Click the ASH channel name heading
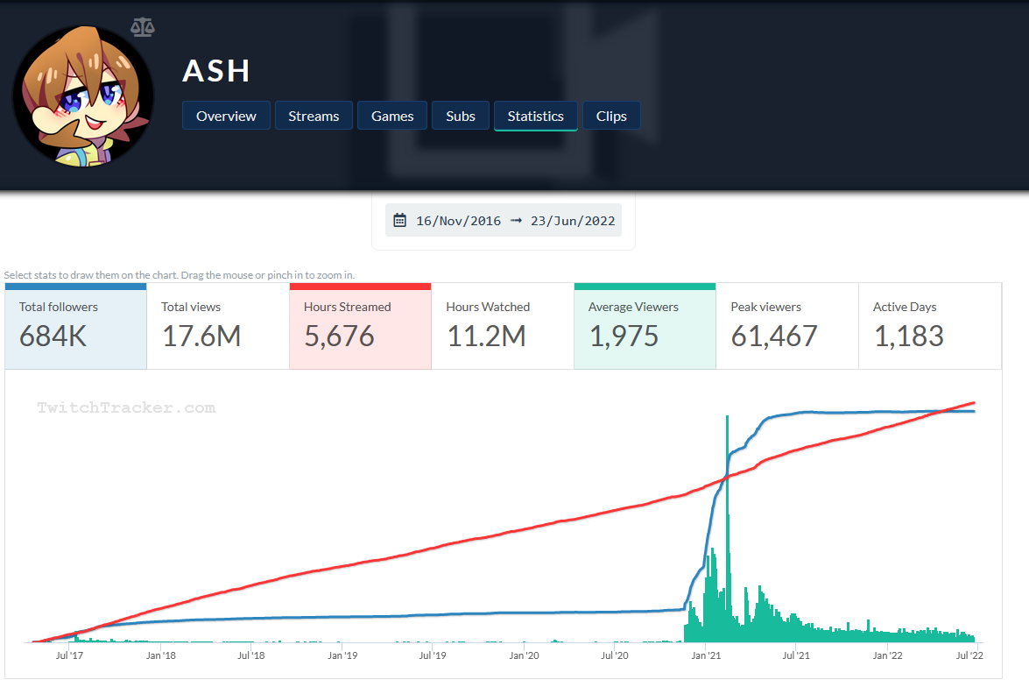1029x687 pixels. pyautogui.click(x=216, y=71)
